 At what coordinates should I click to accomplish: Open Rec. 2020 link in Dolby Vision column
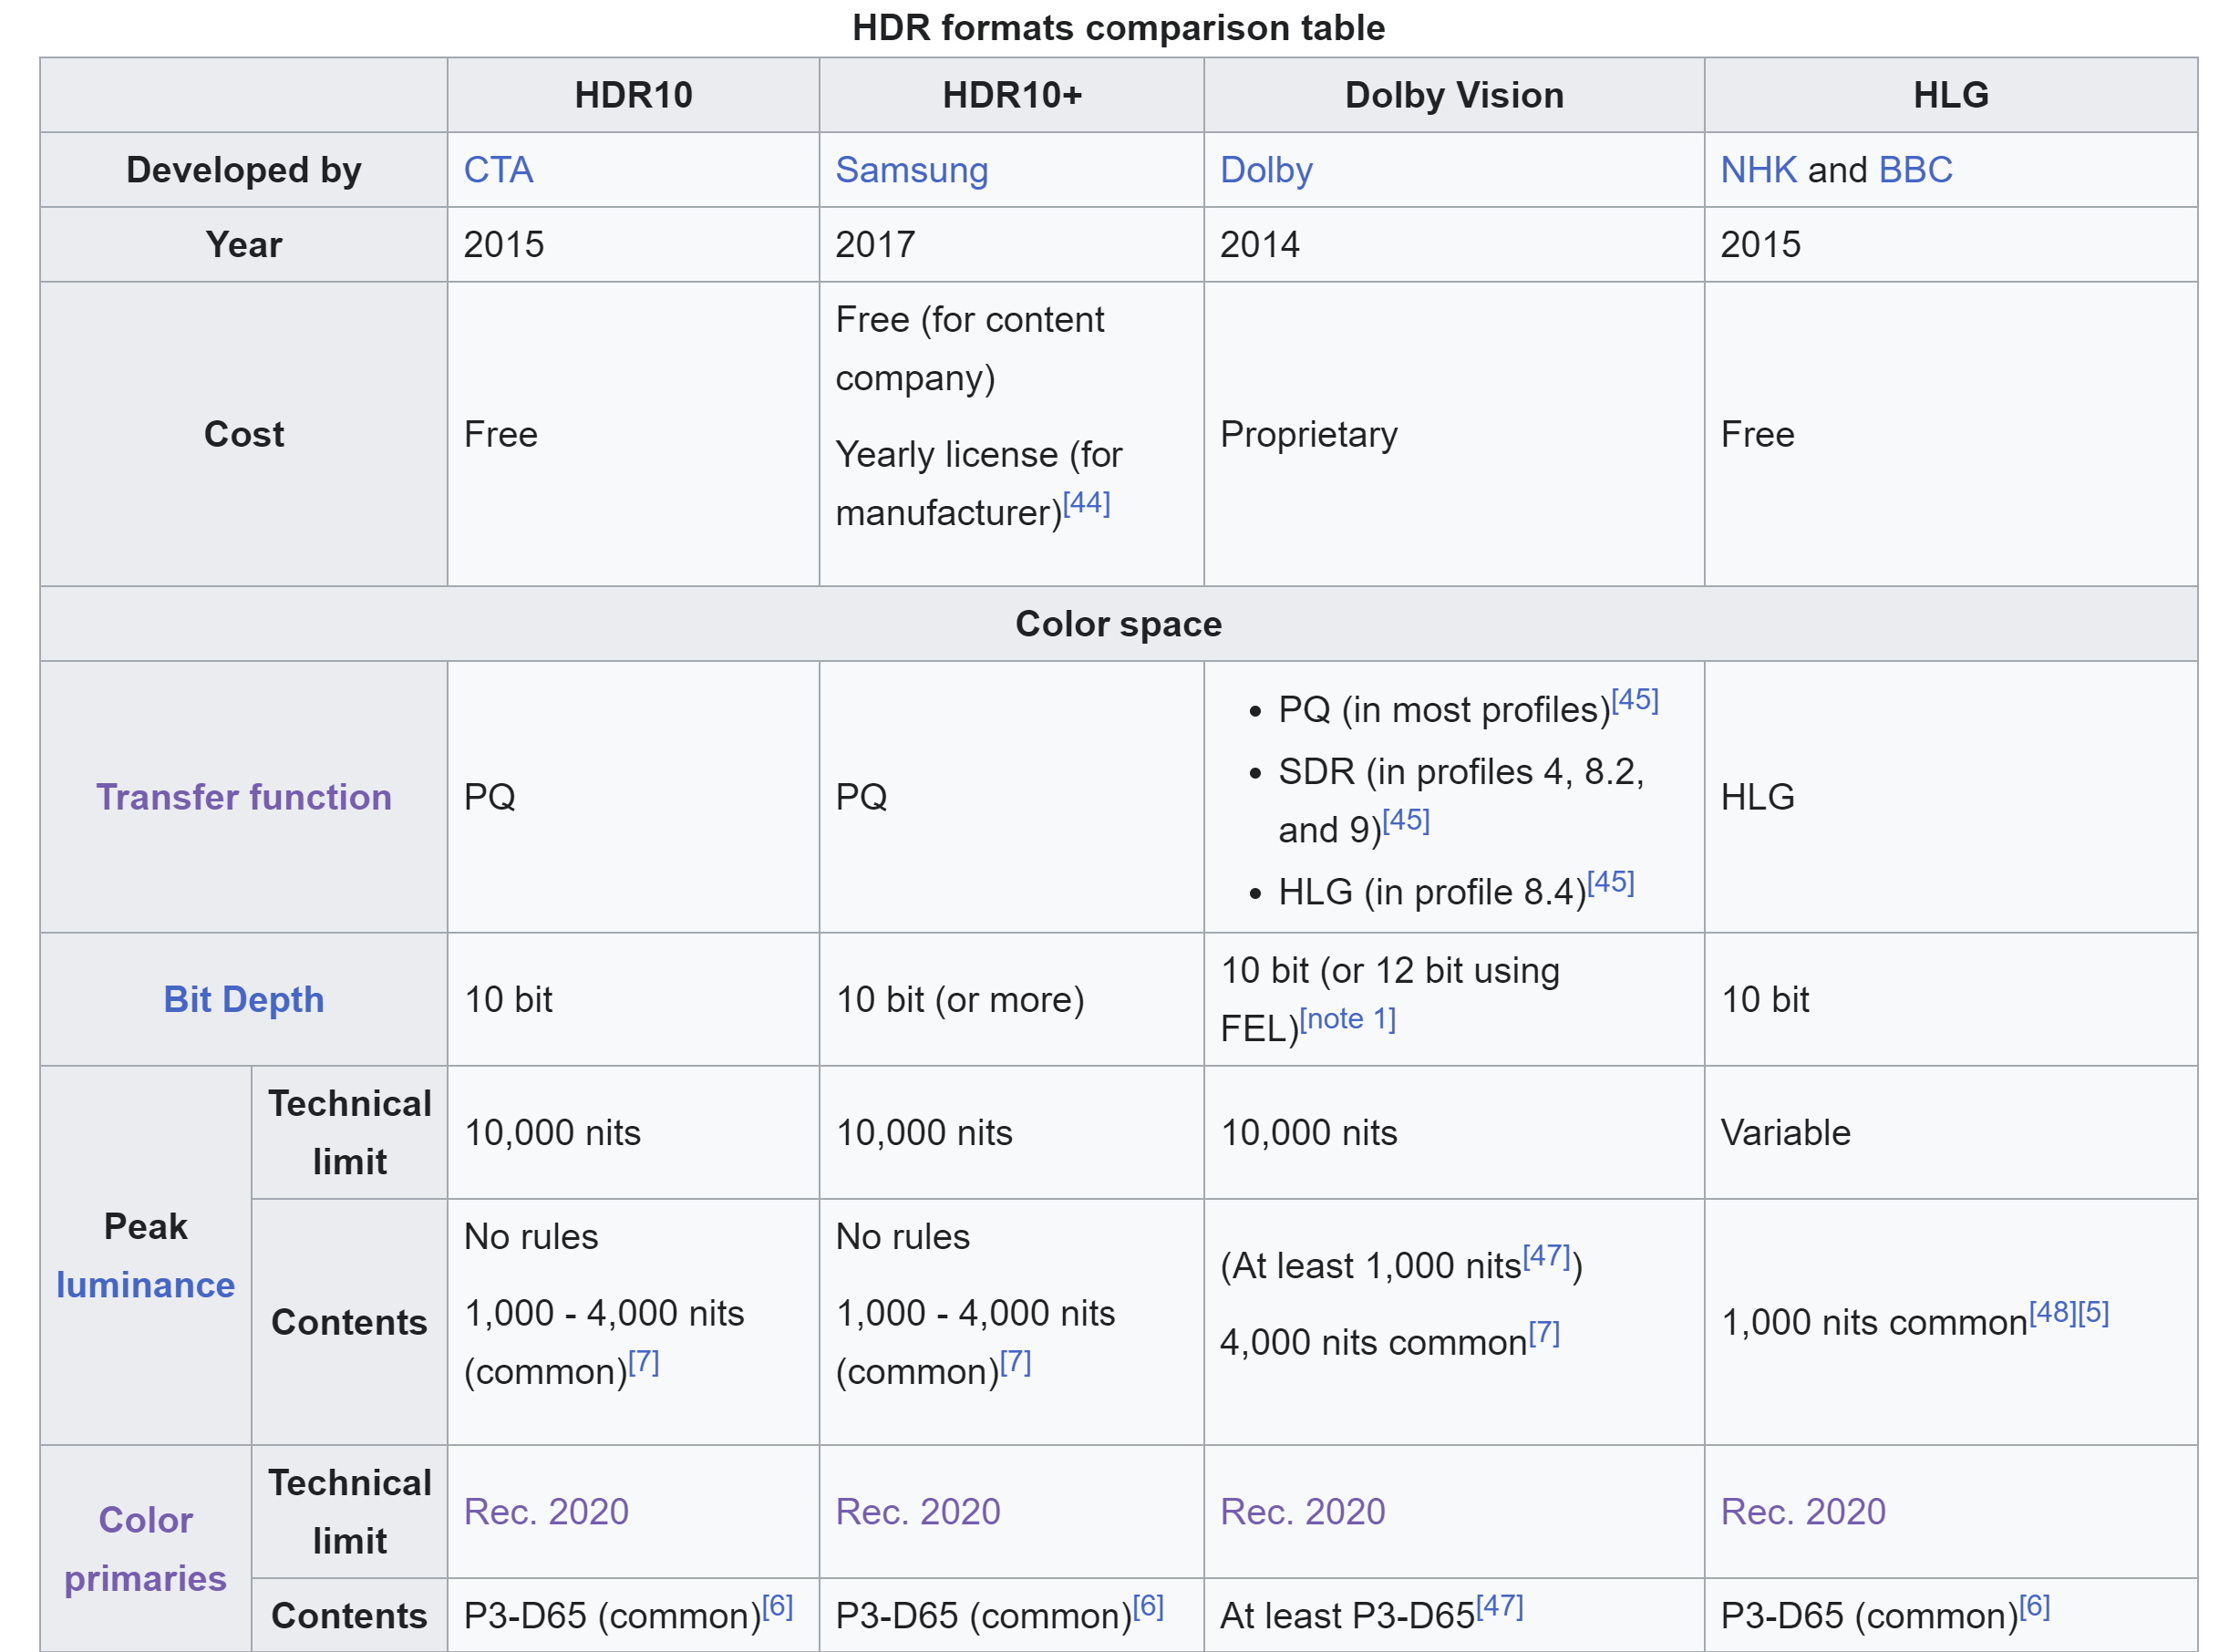(1302, 1511)
